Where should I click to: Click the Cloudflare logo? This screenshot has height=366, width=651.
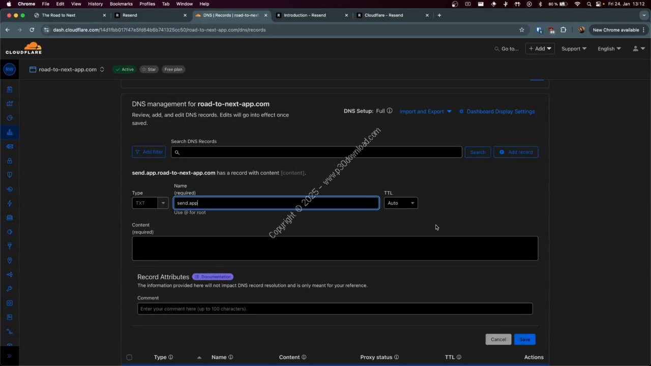tap(23, 48)
